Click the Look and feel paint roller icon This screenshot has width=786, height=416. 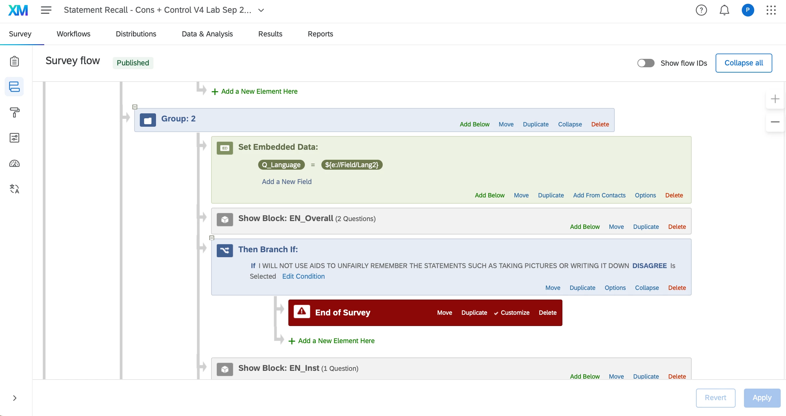(14, 112)
